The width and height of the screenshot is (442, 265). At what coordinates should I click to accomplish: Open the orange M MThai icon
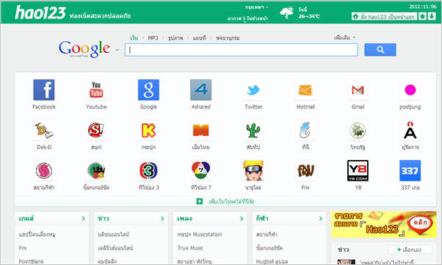point(200,130)
